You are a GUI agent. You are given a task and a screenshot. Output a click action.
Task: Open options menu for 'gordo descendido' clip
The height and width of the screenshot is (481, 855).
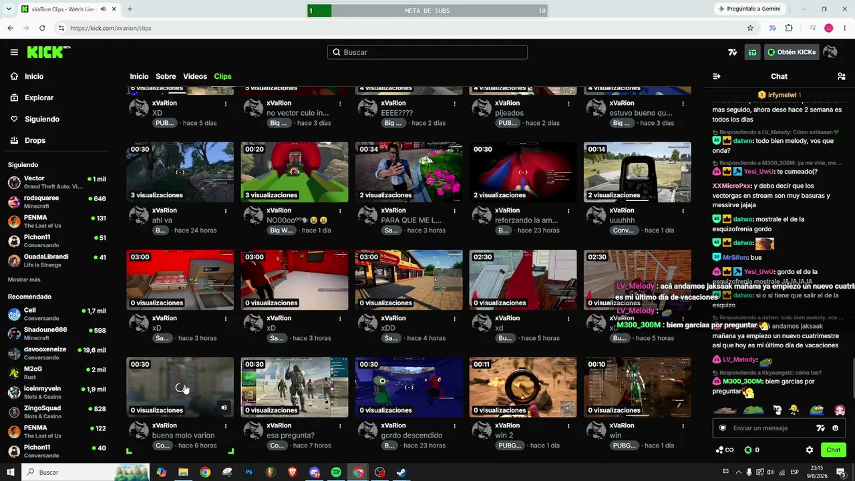coord(454,426)
